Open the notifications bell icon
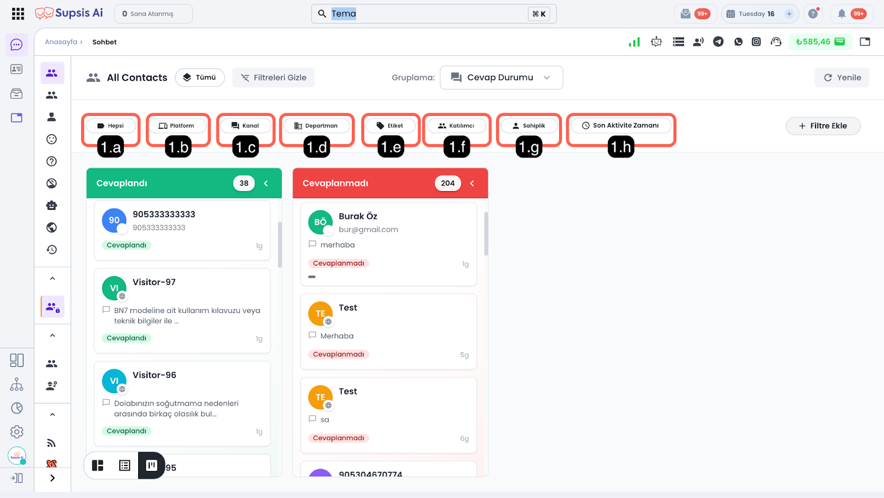 [841, 14]
